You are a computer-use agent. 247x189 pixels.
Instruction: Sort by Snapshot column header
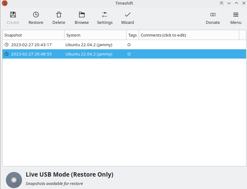(x=33, y=35)
